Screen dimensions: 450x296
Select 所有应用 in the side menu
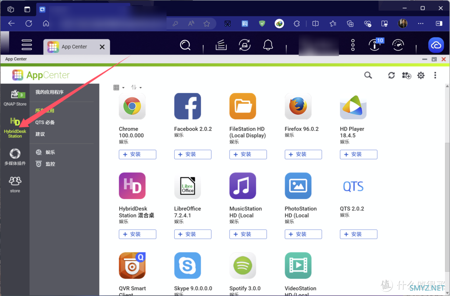tap(45, 111)
